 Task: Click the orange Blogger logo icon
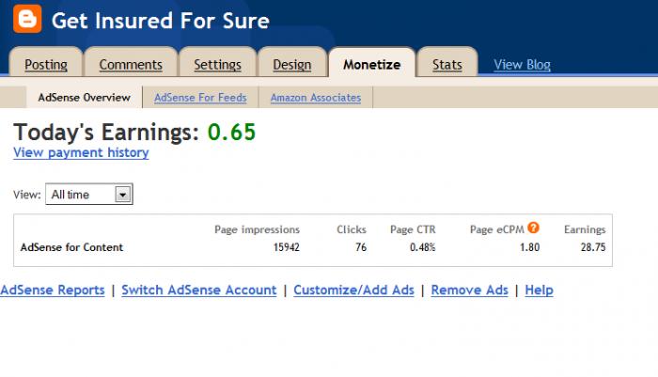(x=27, y=19)
